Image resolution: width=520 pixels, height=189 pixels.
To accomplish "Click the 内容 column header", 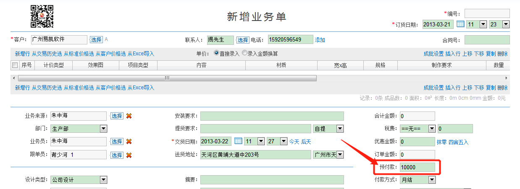I will point(201,65).
